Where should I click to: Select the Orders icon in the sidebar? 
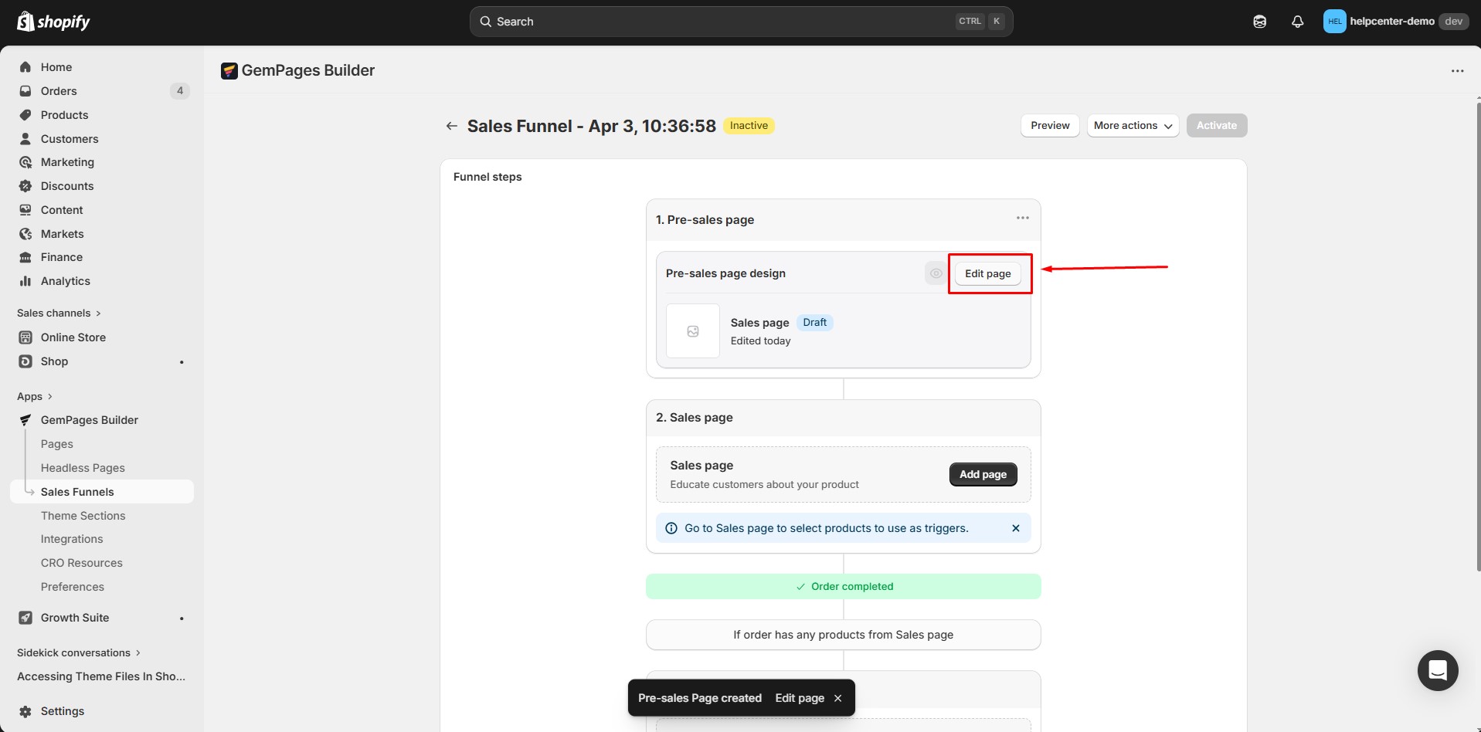pos(25,91)
